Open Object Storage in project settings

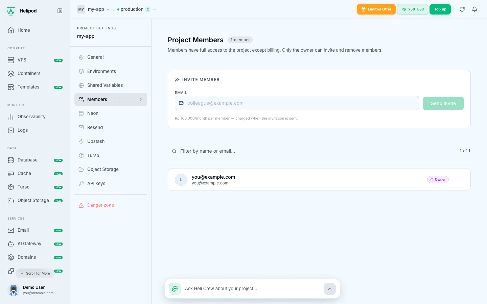coord(111,169)
